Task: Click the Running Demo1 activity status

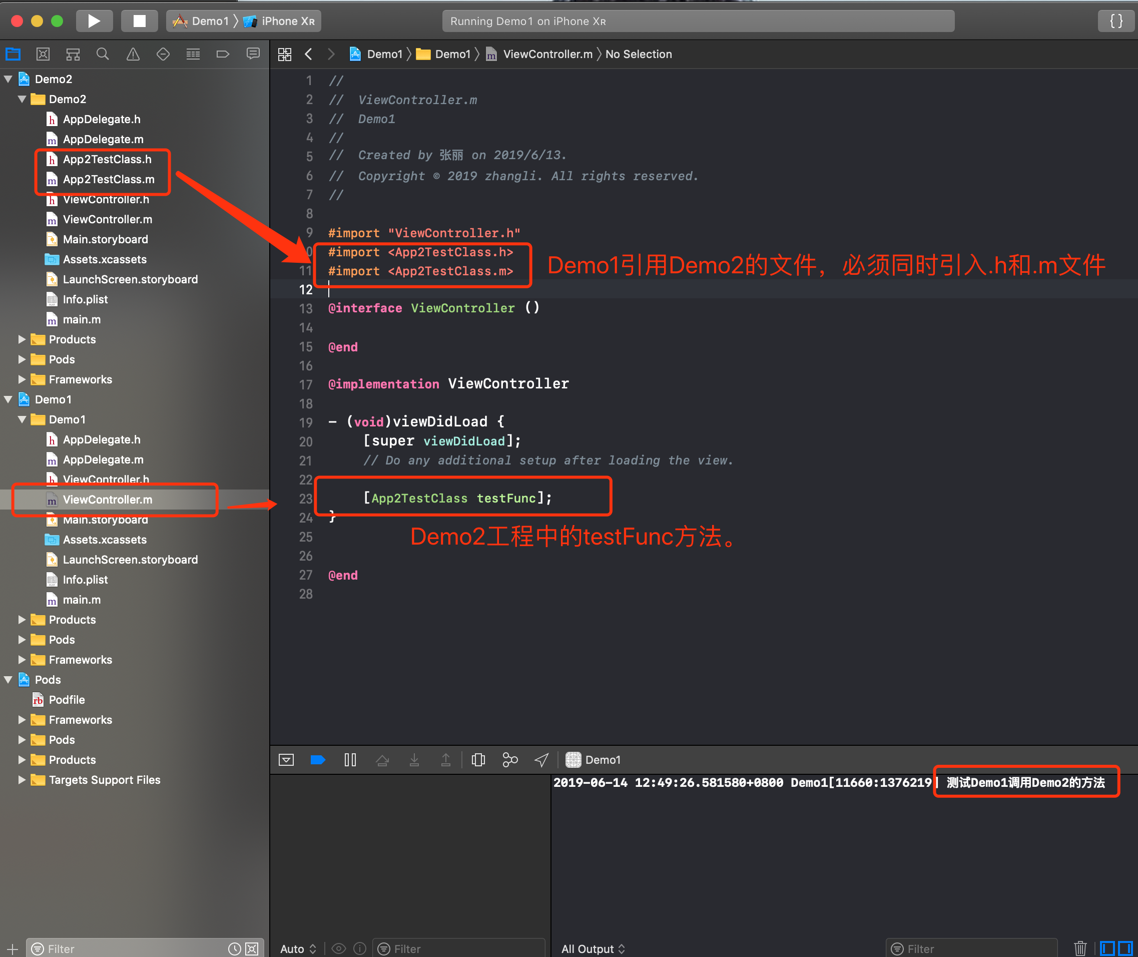Action: pyautogui.click(x=698, y=21)
